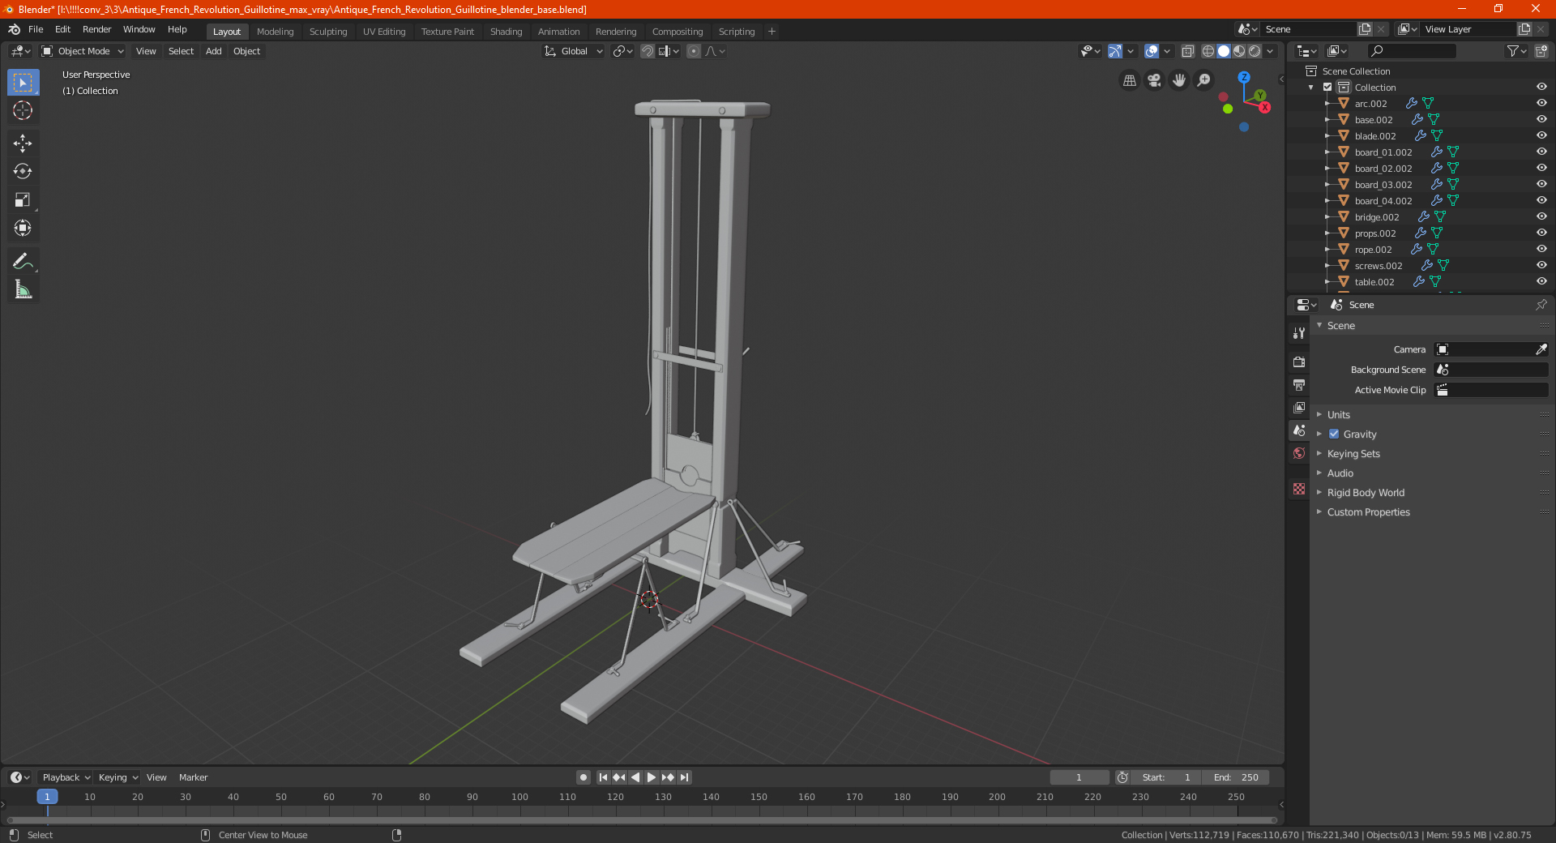Select the Select Box tool
This screenshot has width=1556, height=843.
point(23,82)
